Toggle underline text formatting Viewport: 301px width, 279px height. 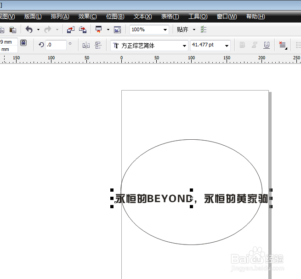[267, 45]
